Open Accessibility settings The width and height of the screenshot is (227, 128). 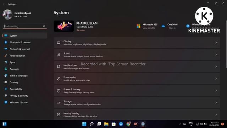click(x=25, y=89)
